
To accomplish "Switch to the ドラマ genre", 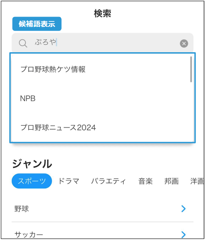I will pos(69,181).
